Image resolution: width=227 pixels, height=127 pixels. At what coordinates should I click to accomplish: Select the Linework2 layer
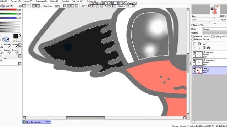coord(210,62)
